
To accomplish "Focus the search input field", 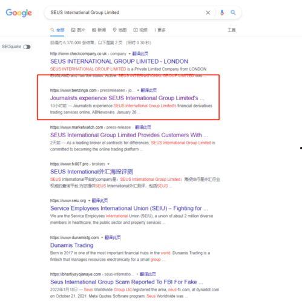I will click(x=125, y=13).
